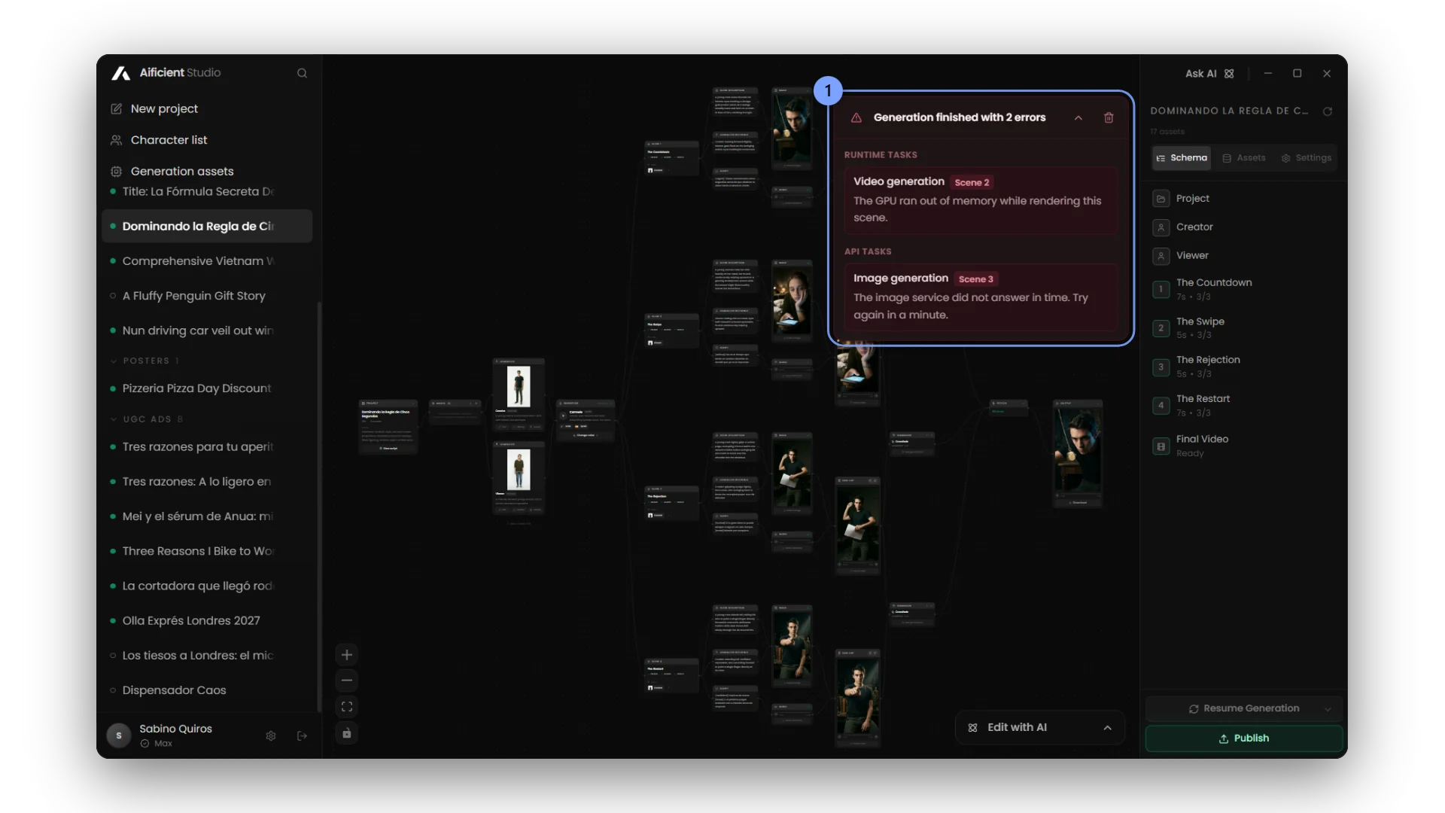
Task: Select Final Video in schema
Action: (x=1244, y=446)
